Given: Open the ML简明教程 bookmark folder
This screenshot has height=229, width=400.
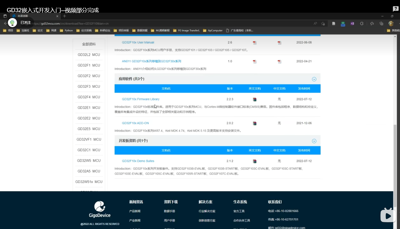Looking at the screenshot, I should [160, 30].
